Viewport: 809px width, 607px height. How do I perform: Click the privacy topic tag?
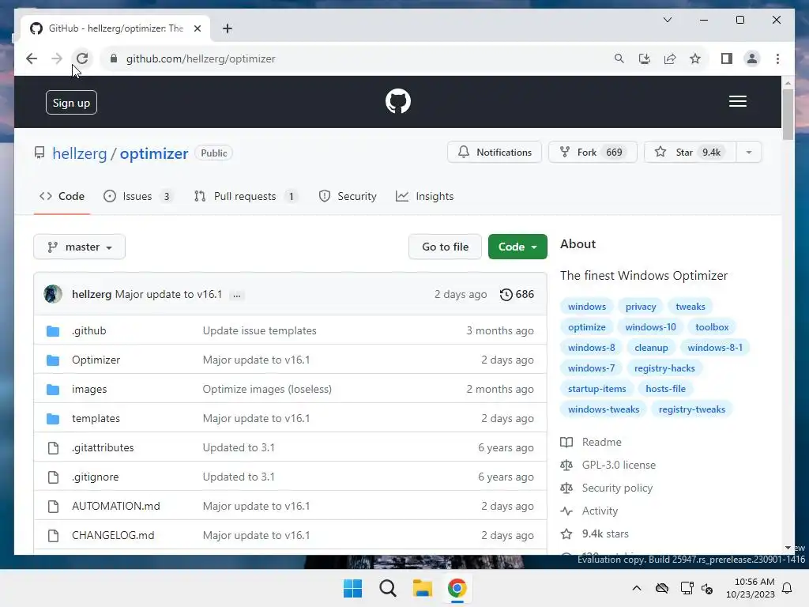coord(640,307)
